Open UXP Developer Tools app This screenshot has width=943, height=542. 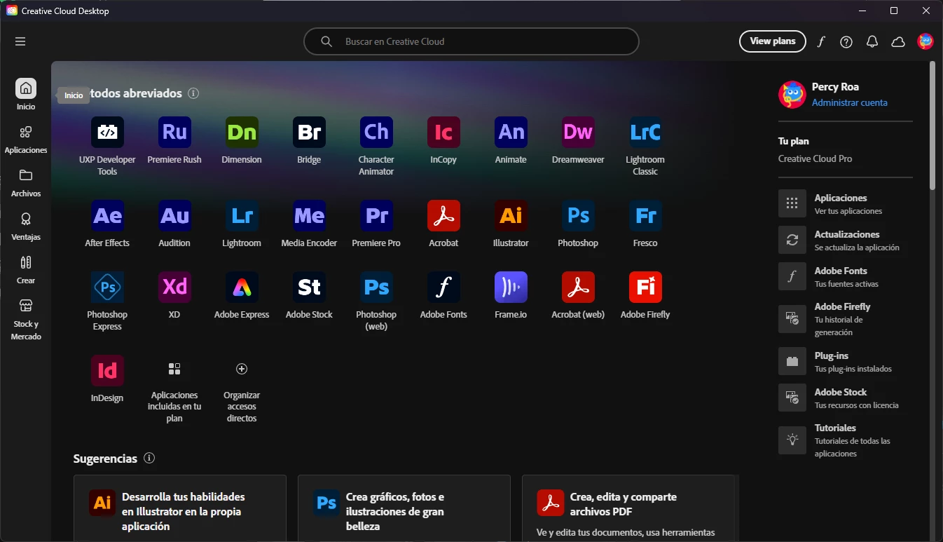107,133
